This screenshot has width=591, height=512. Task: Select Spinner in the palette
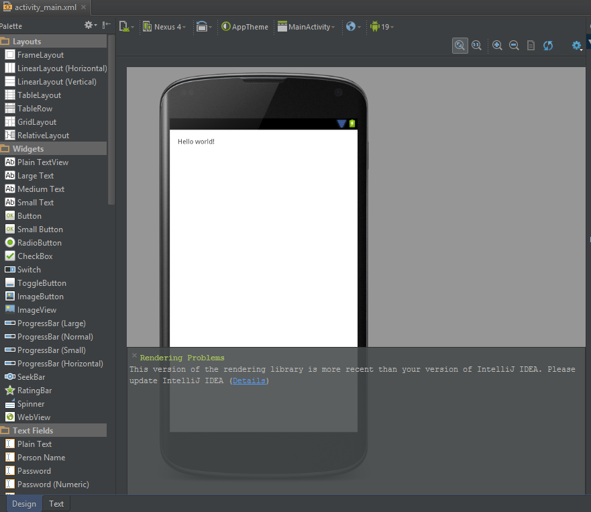point(25,404)
